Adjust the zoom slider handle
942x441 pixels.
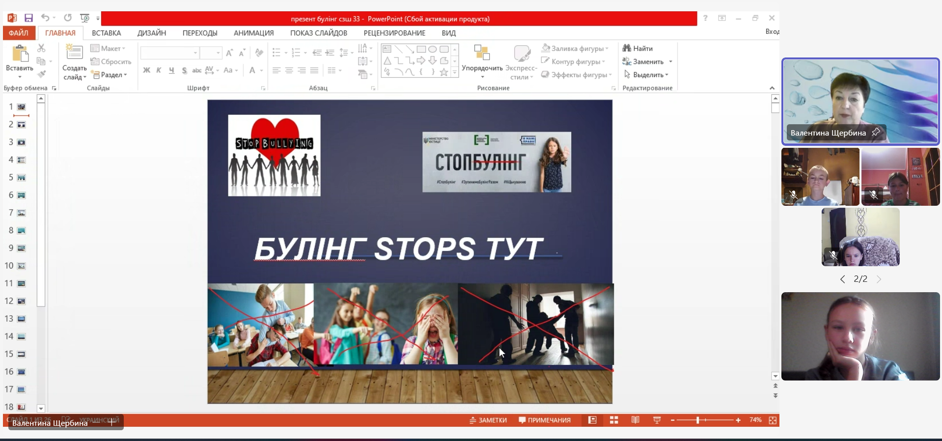coord(697,420)
